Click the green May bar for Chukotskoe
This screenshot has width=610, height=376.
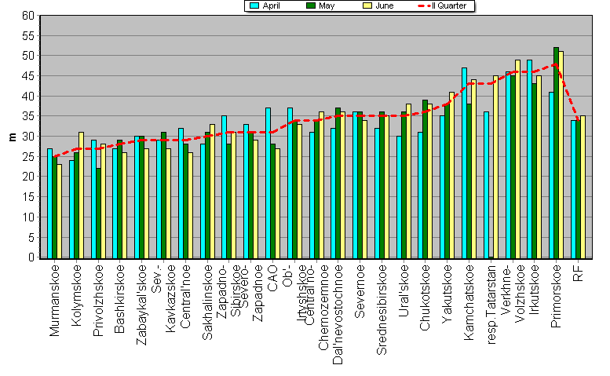pos(425,179)
